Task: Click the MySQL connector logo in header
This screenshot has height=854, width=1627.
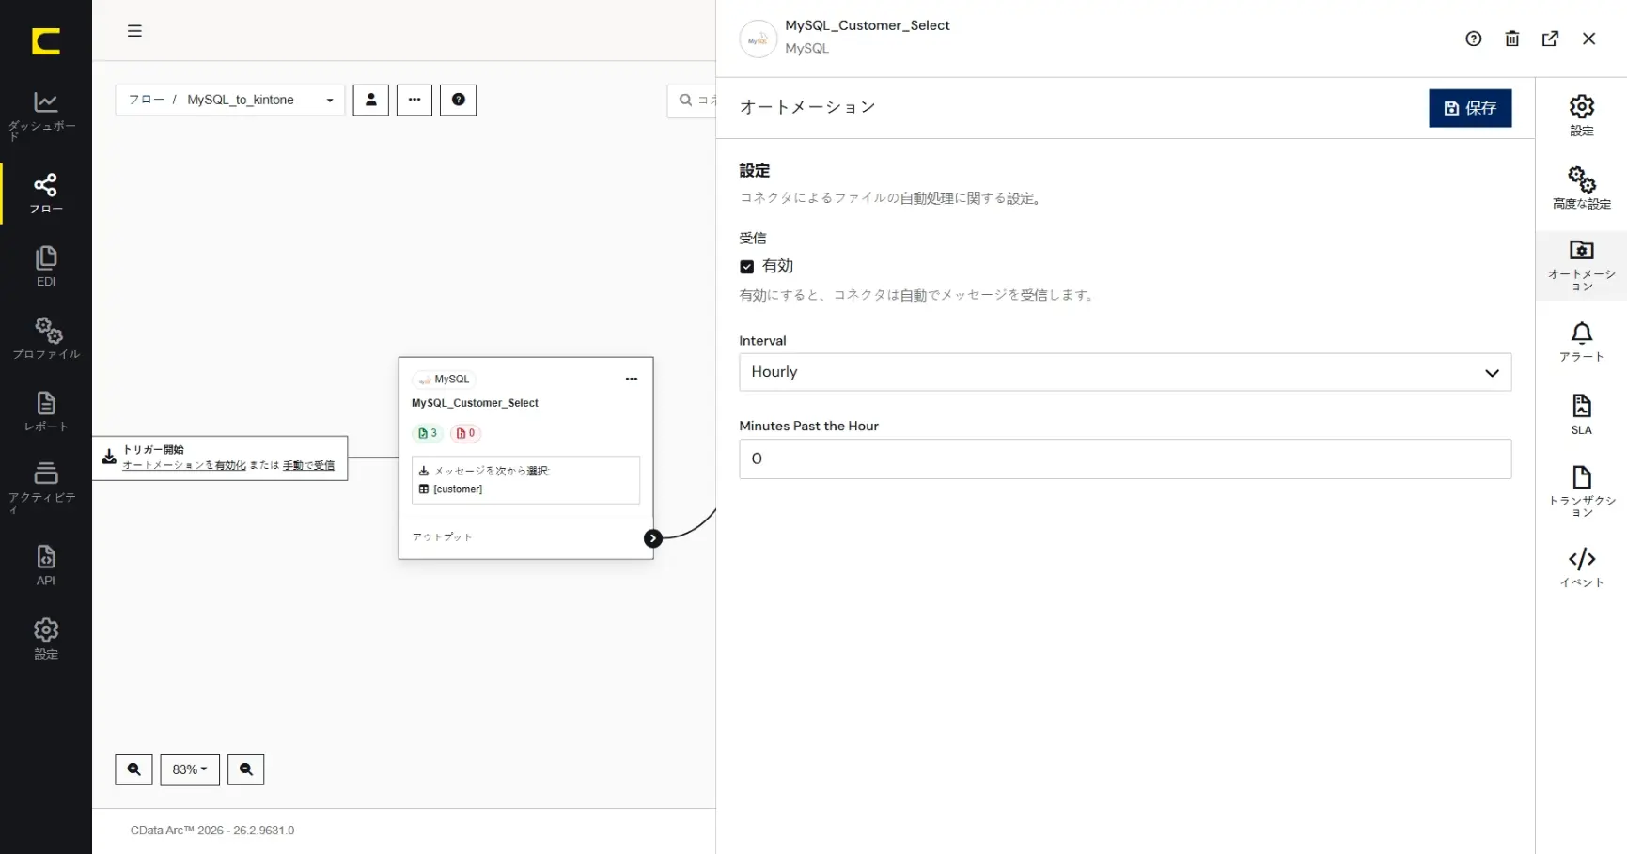Action: click(759, 39)
